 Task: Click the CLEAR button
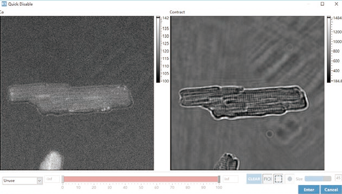point(254,179)
